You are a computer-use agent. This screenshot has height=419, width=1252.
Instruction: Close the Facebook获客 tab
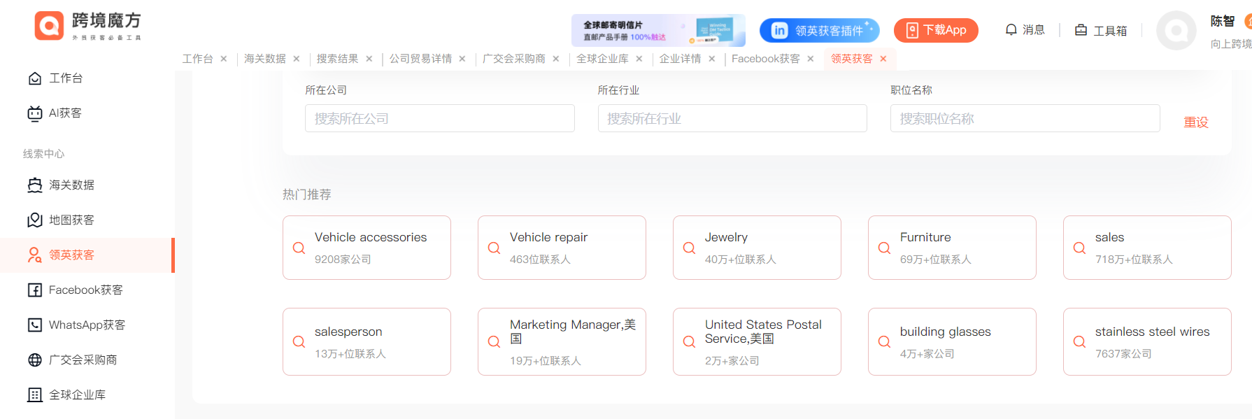pos(811,59)
